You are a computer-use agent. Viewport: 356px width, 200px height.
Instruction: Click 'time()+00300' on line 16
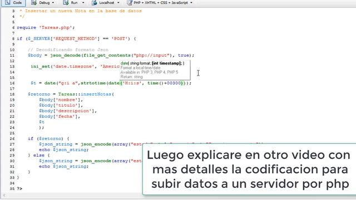(x=164, y=83)
